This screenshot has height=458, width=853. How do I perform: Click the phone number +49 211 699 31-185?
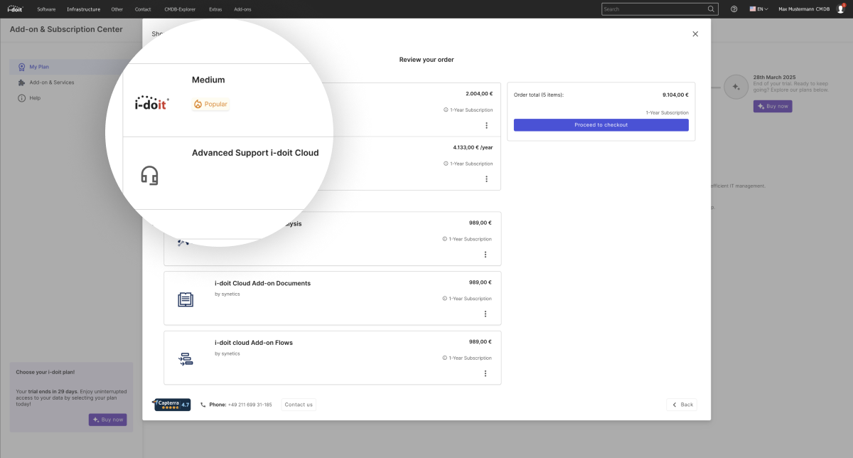pyautogui.click(x=250, y=405)
